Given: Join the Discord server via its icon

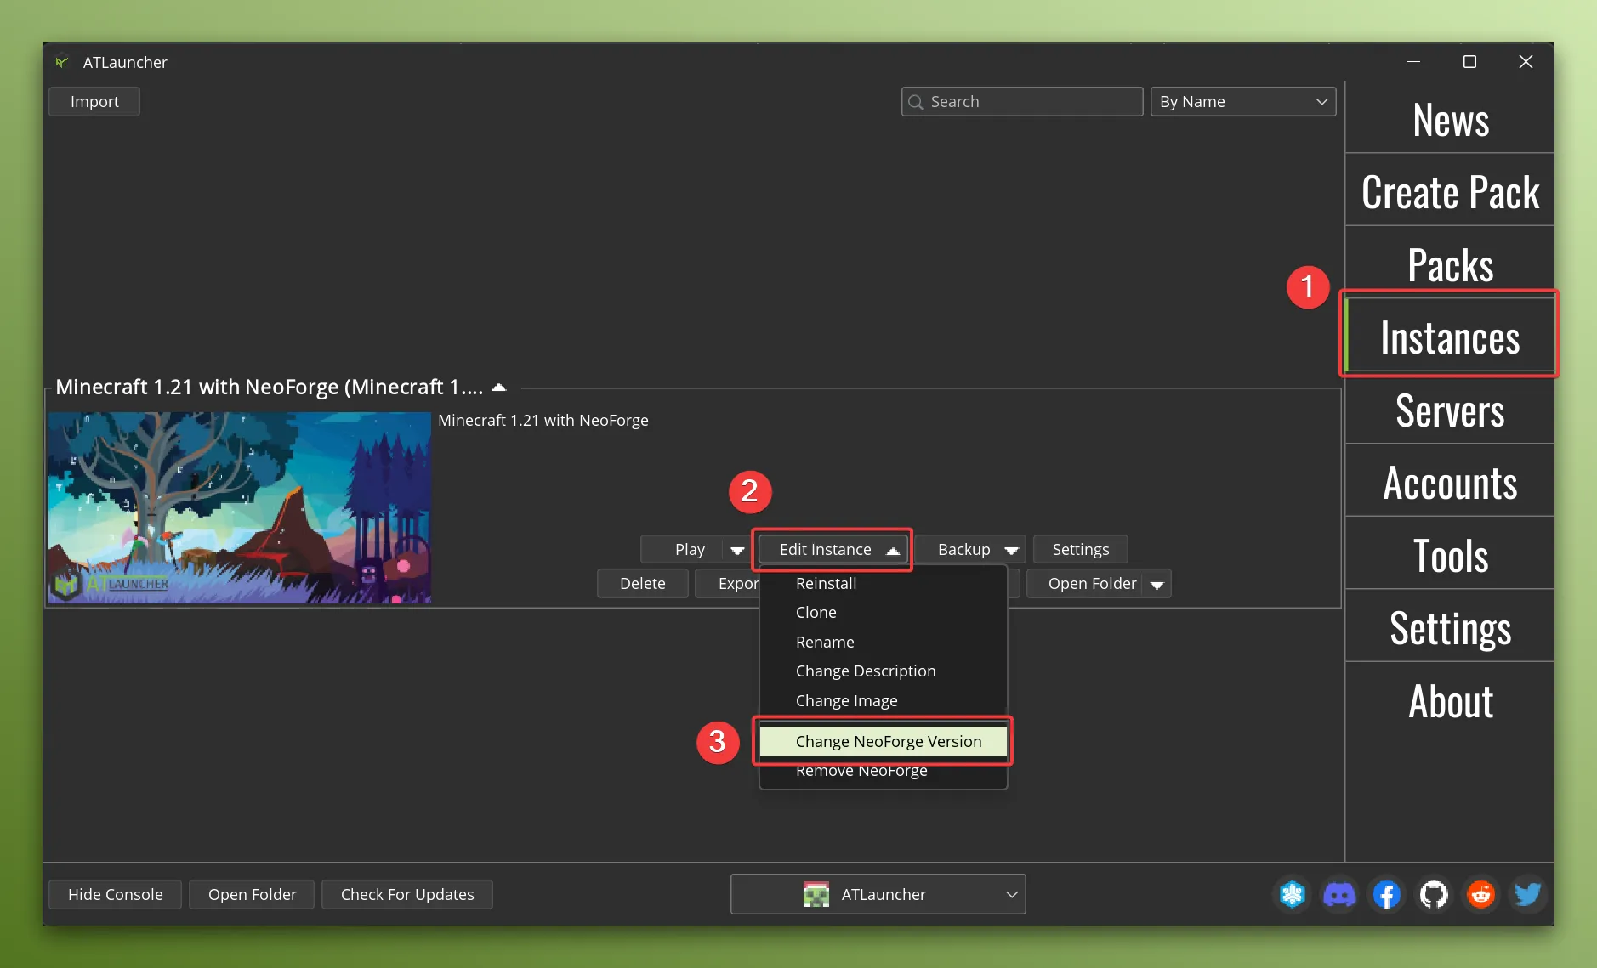Looking at the screenshot, I should [x=1338, y=894].
